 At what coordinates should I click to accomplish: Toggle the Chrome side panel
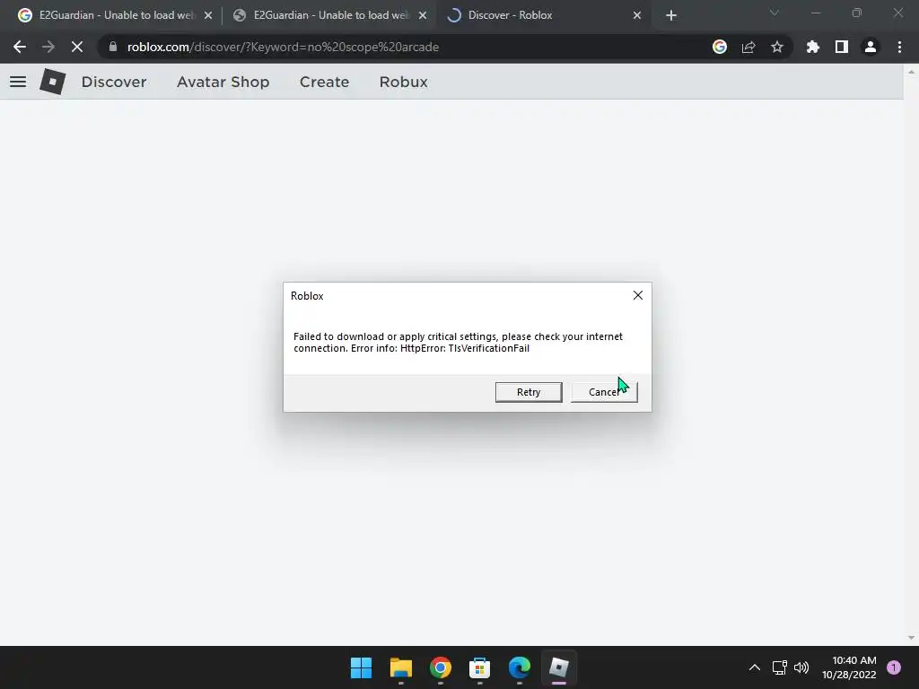click(x=842, y=47)
